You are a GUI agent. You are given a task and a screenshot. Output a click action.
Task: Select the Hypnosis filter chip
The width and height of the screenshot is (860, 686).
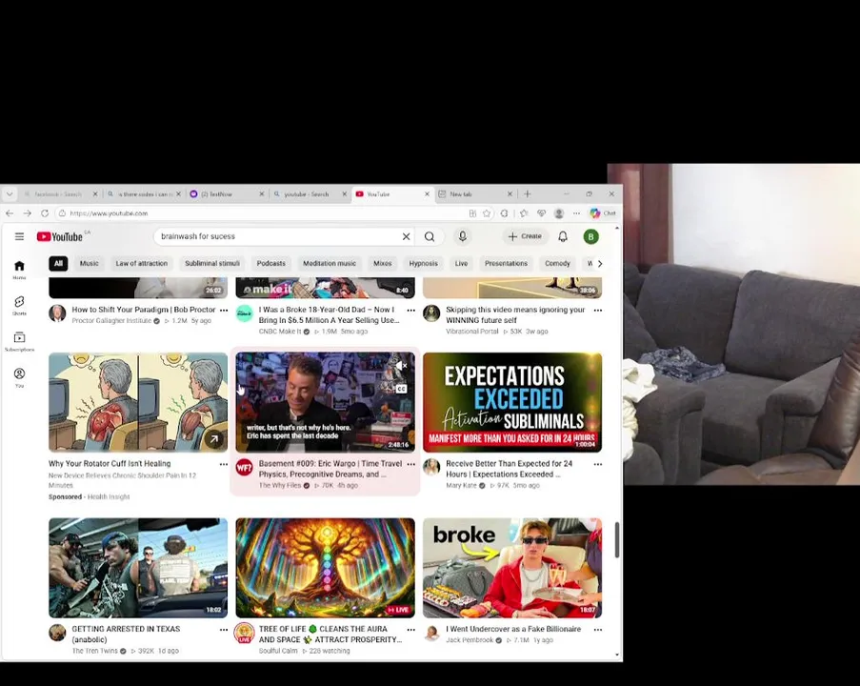(424, 263)
